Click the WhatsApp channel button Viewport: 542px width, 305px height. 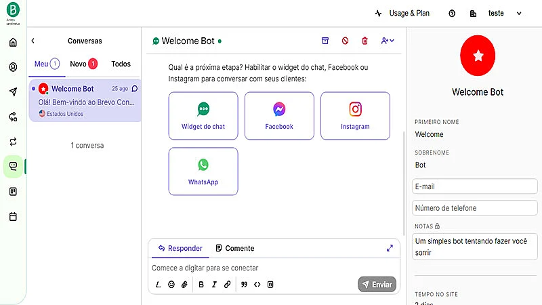point(203,171)
